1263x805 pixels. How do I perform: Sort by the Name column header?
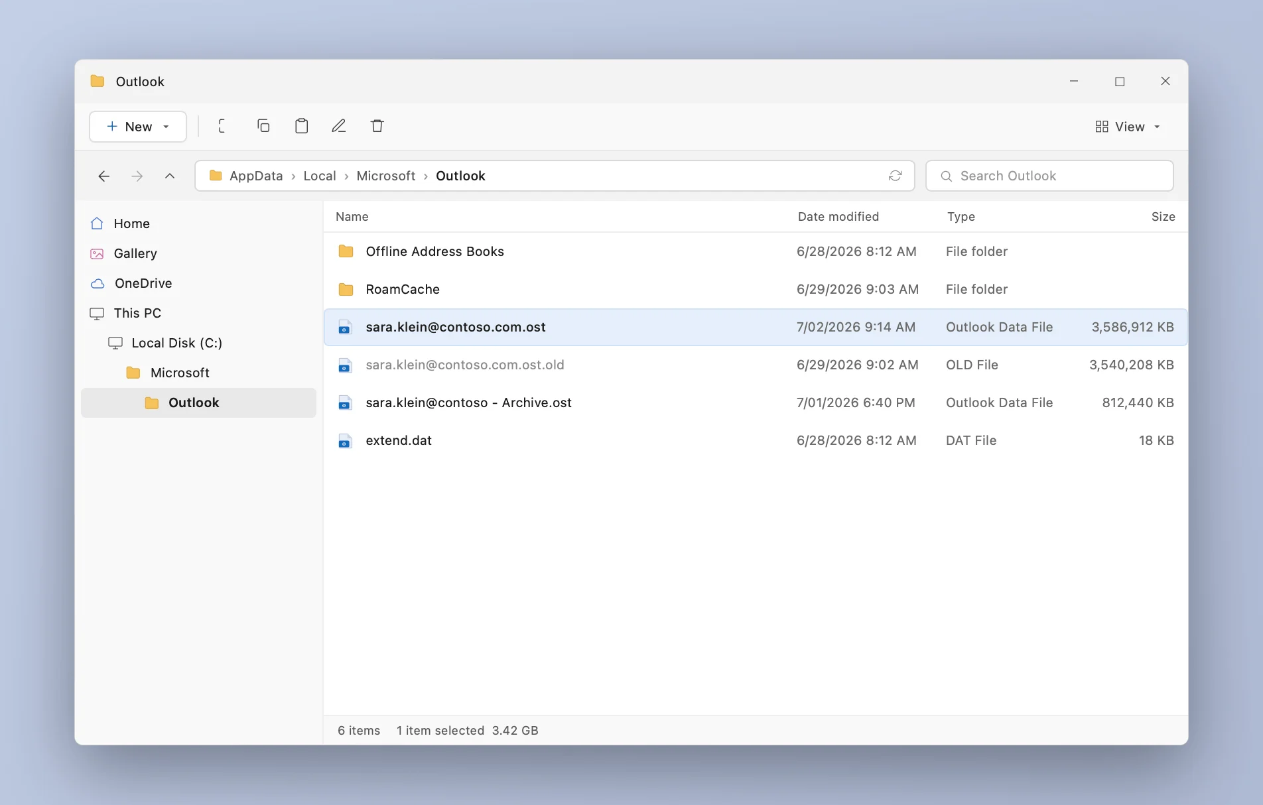point(352,216)
